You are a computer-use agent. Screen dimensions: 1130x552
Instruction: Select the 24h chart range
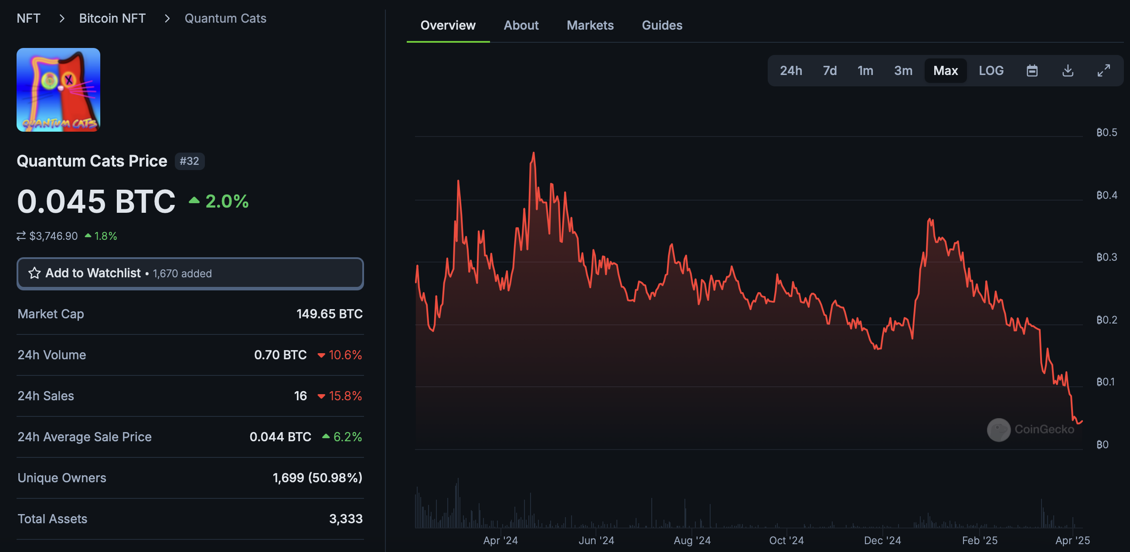[790, 71]
